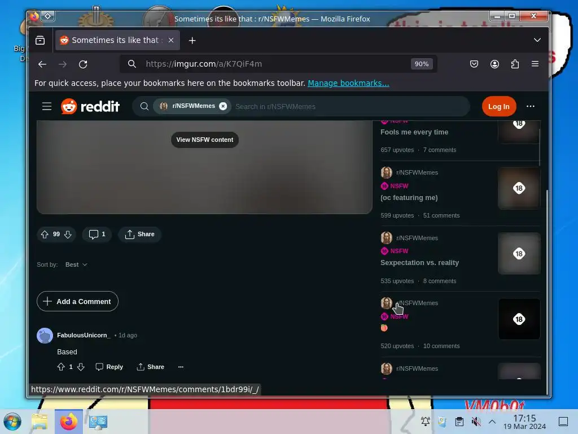Open file manager from taskbar

[40, 422]
